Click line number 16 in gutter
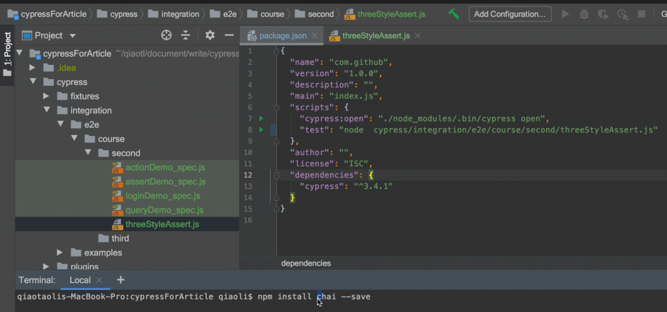 tap(249, 220)
